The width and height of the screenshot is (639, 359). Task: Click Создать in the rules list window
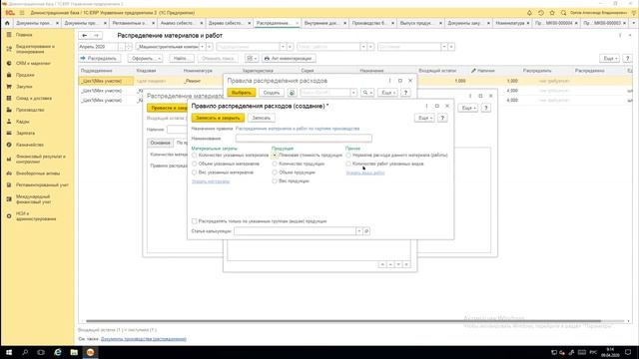click(x=271, y=93)
